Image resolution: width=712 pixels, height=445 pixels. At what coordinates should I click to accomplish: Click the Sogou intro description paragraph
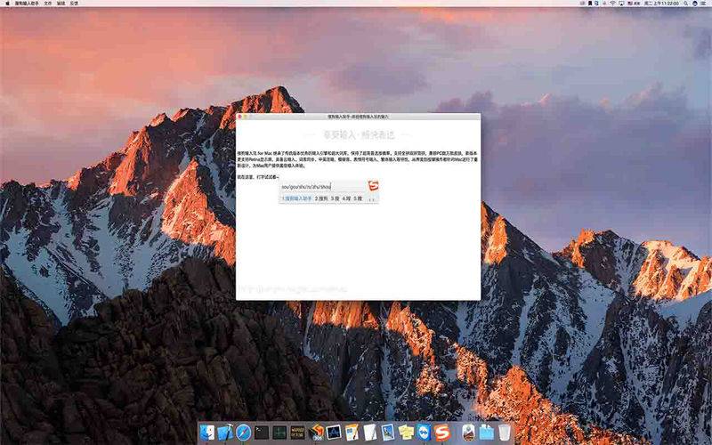[x=358, y=159]
